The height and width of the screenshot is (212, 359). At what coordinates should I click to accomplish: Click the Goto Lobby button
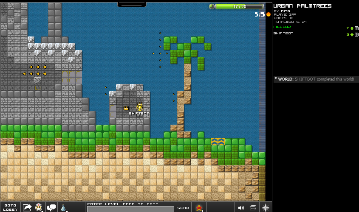pyautogui.click(x=10, y=207)
